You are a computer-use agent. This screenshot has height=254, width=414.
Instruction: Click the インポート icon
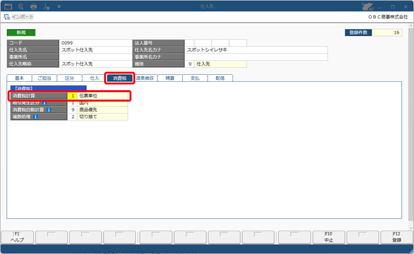7,17
